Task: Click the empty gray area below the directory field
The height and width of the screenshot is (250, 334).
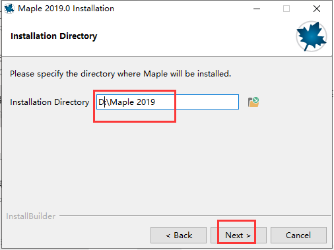Action: tap(167, 163)
